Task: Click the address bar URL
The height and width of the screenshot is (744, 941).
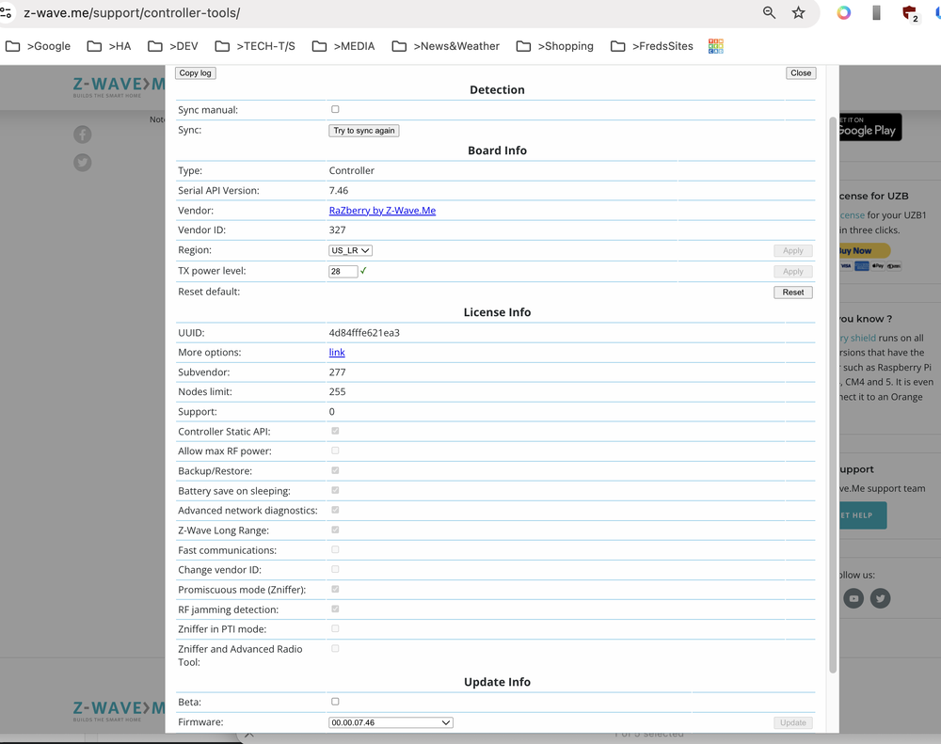Action: coord(132,12)
